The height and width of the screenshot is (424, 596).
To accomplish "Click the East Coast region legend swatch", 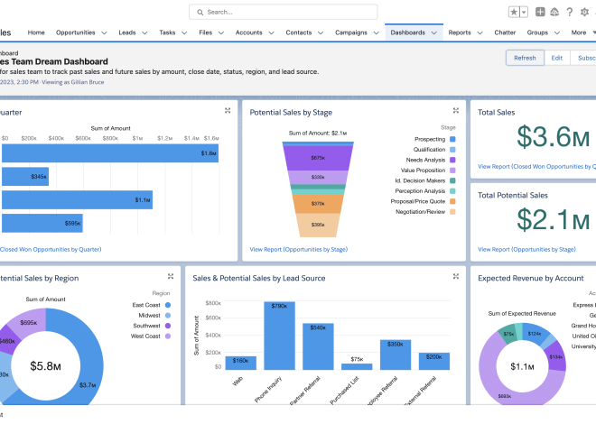I will pyautogui.click(x=168, y=305).
